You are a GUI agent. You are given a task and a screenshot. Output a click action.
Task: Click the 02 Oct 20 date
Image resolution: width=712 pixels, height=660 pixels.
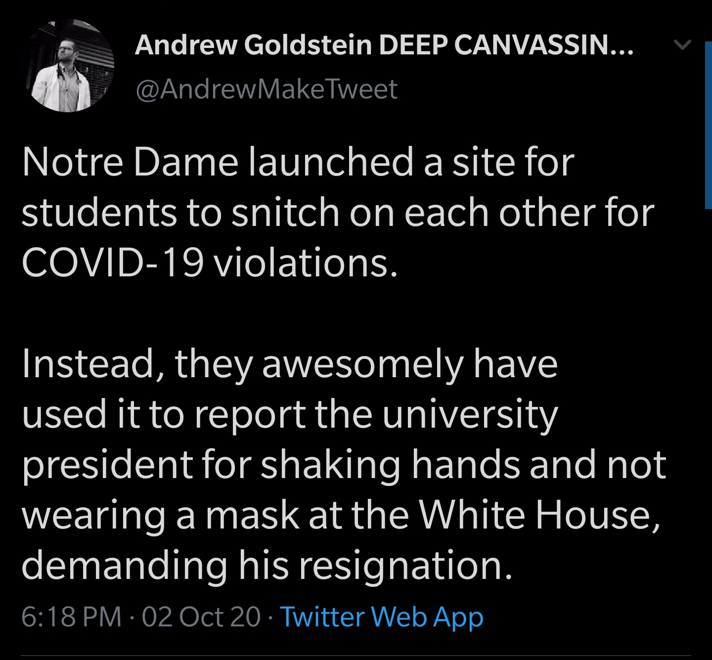pos(201,617)
